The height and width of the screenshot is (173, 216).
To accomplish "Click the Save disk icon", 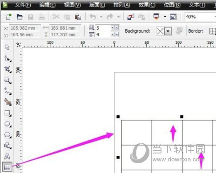I will coord(31,17).
